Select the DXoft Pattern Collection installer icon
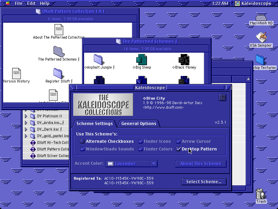The image size is (278, 209). 33,149
